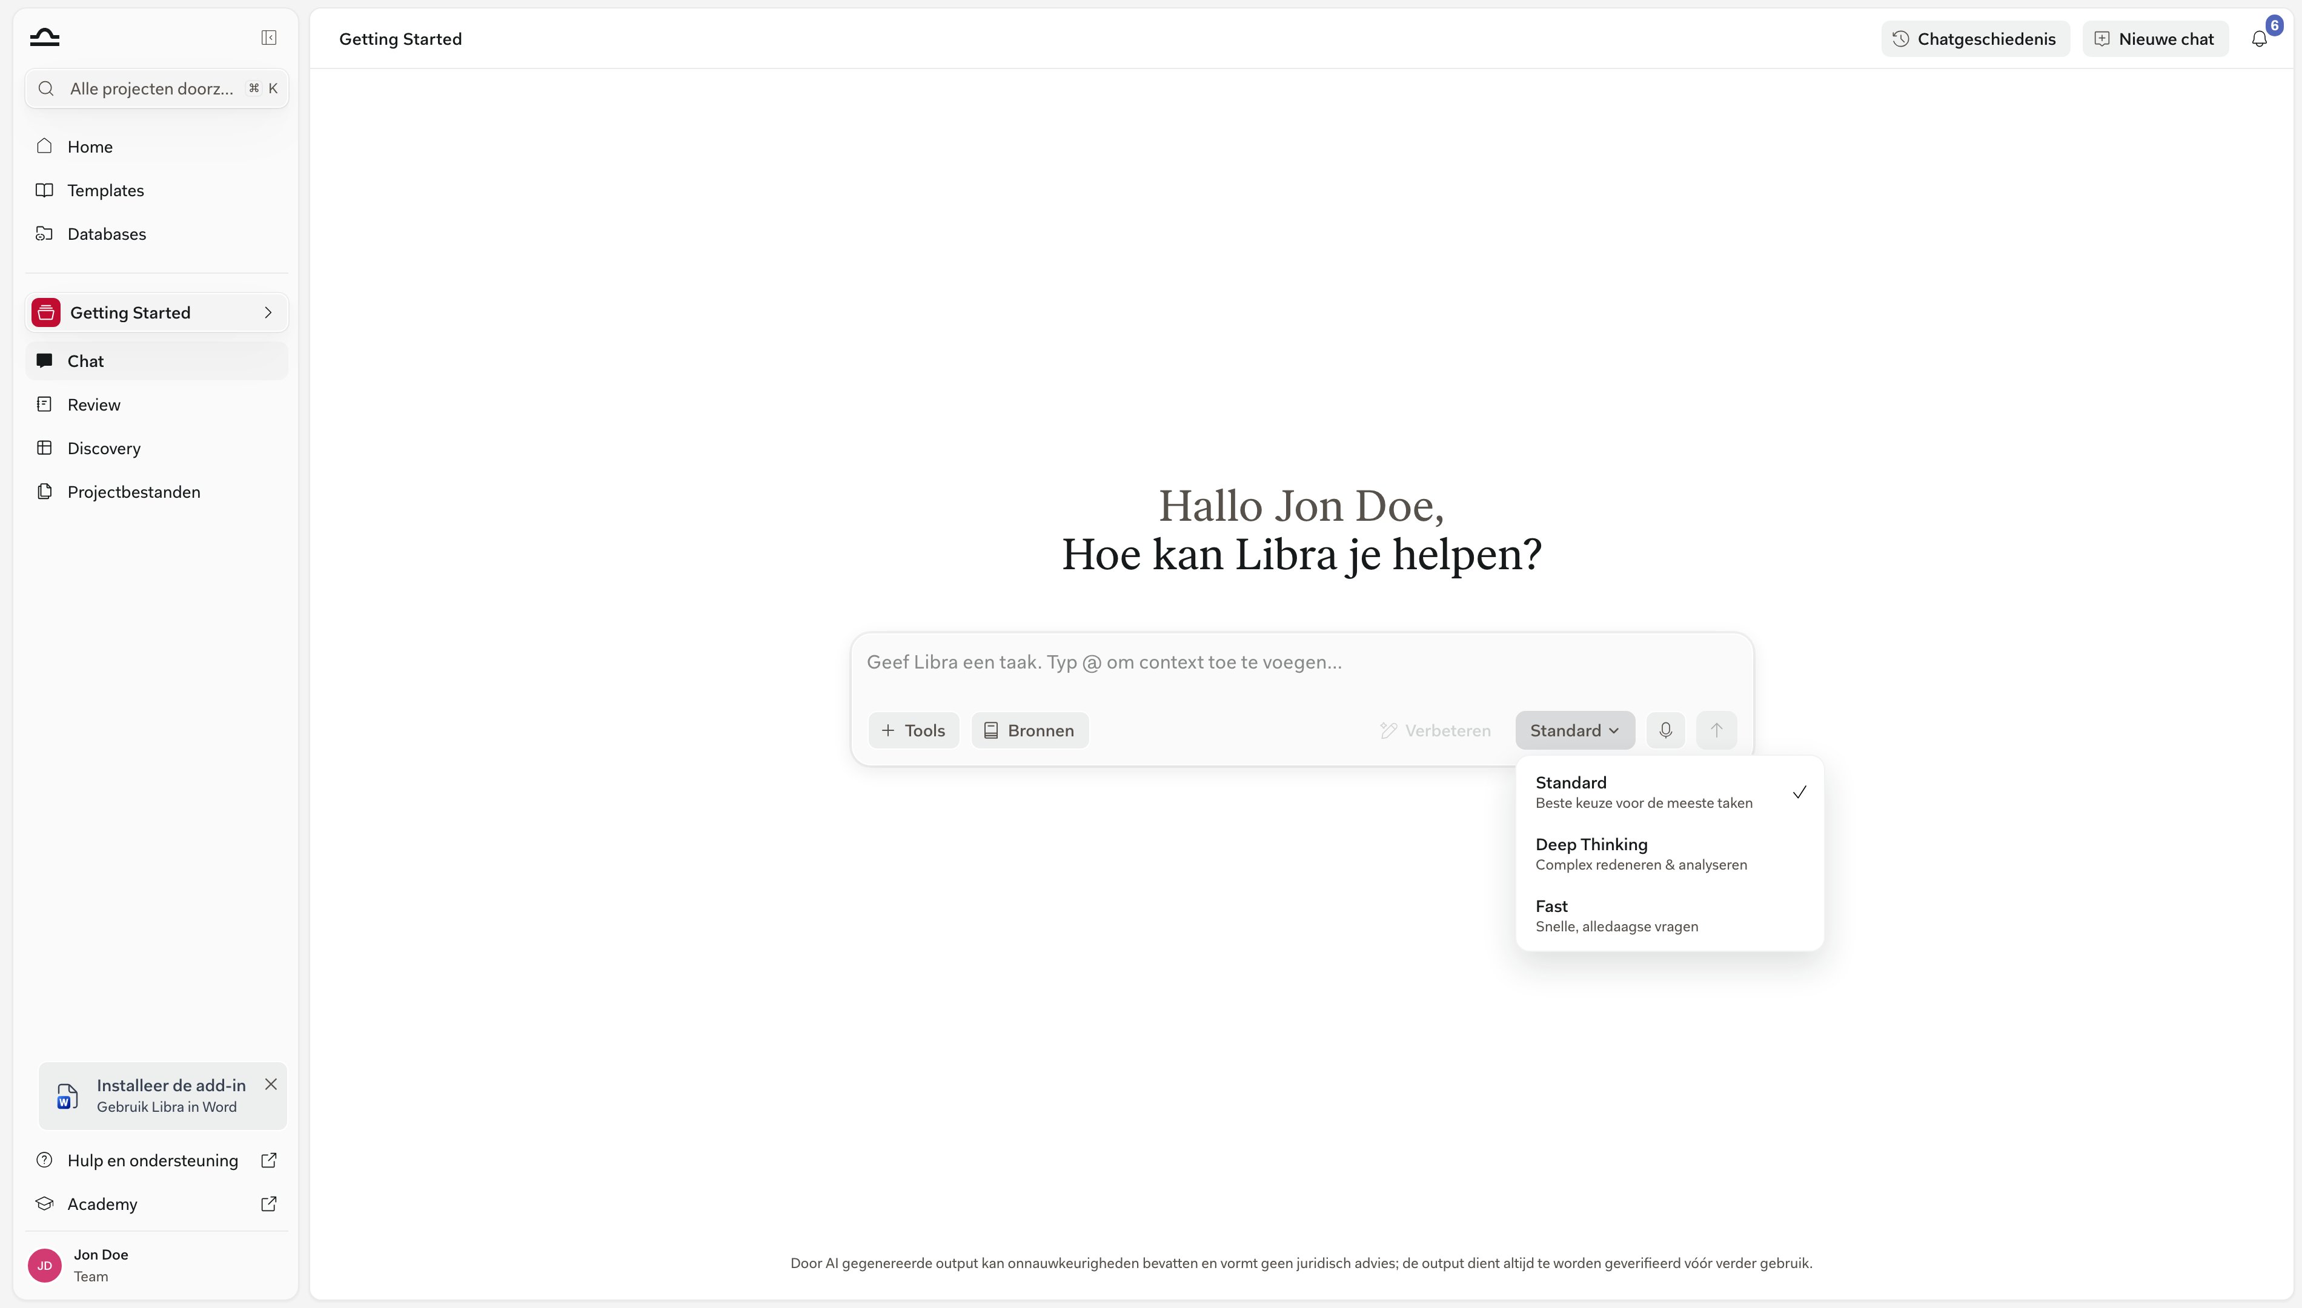Open the notifications bell
Viewport: 2302px width, 1308px height.
click(2259, 39)
